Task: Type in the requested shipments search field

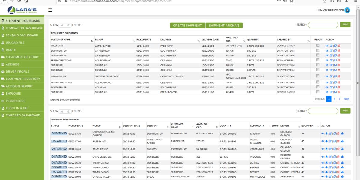Action: [x=323, y=25]
